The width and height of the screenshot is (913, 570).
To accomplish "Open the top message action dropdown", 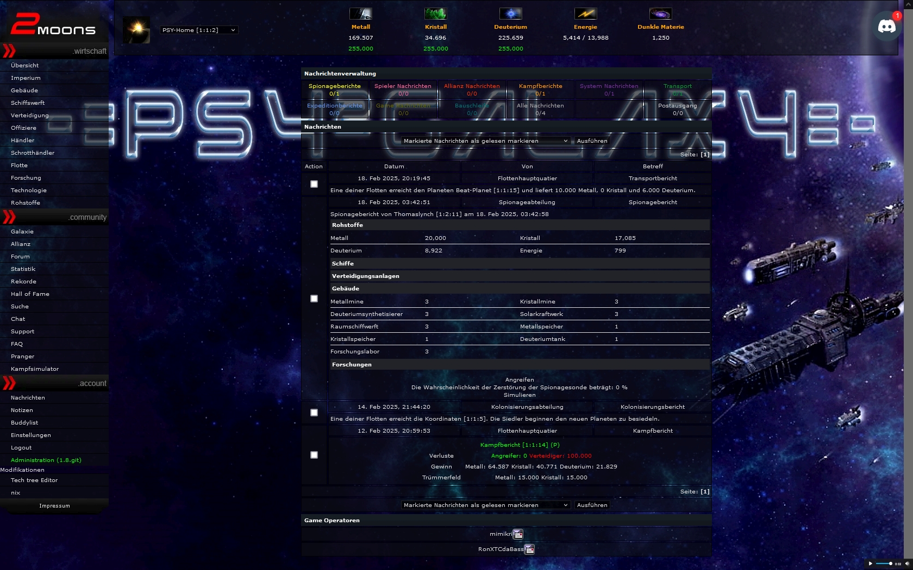I will (485, 141).
